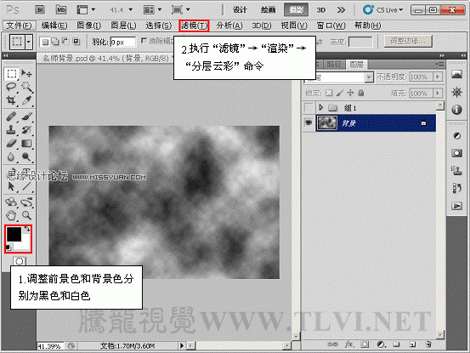Select the Eraser tool
Viewport: 470px width, 353px height.
click(x=11, y=144)
